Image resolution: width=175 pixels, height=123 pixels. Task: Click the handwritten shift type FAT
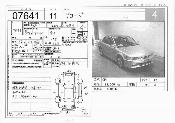(53, 40)
